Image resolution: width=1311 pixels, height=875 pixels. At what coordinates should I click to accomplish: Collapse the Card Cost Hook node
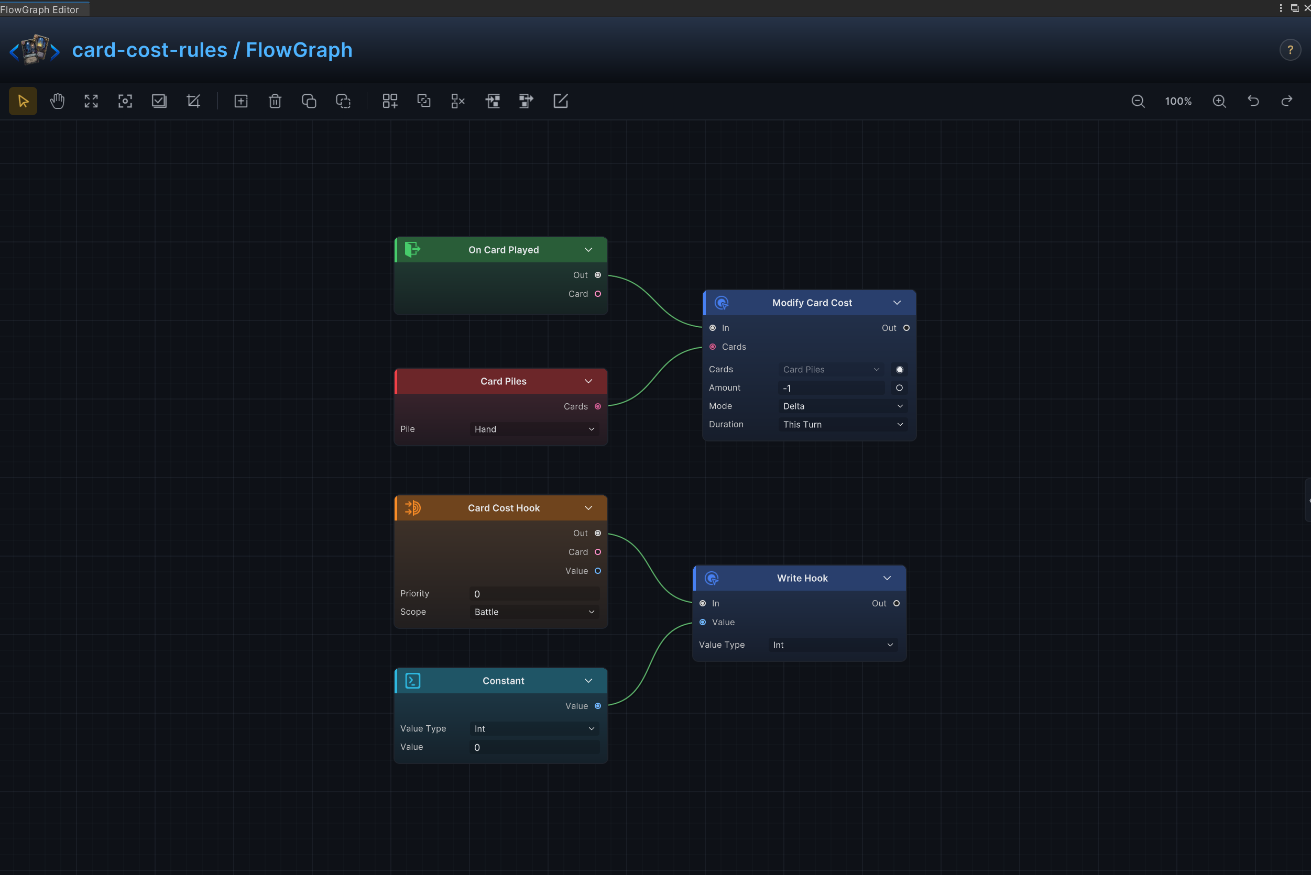click(x=588, y=508)
